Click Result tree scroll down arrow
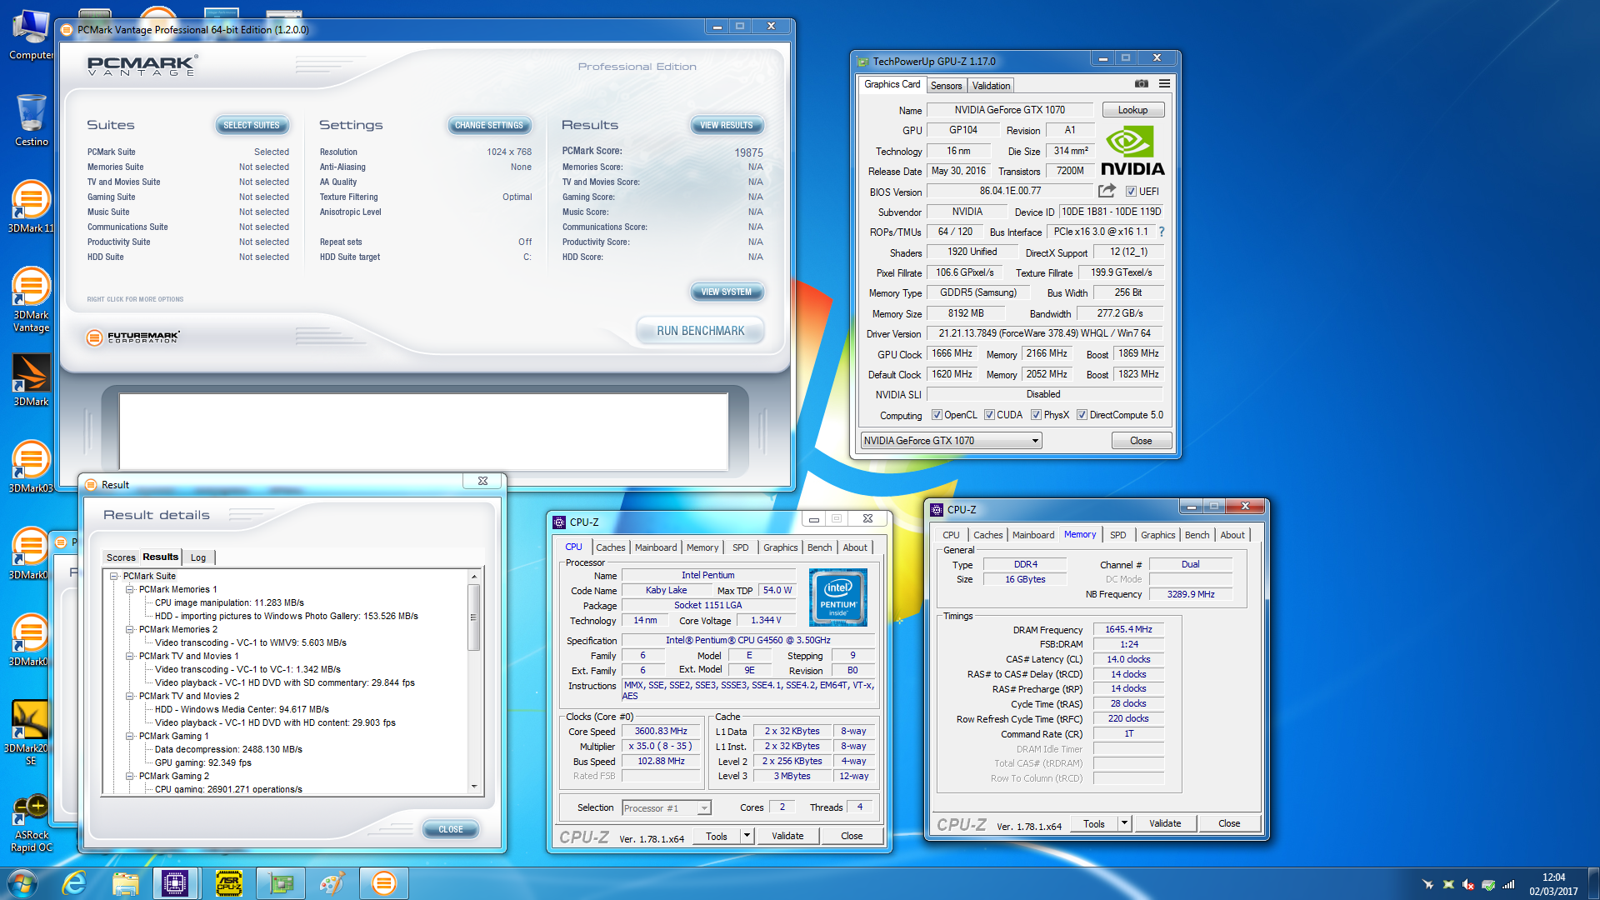Screen dimensions: 1600x900 pos(473,786)
